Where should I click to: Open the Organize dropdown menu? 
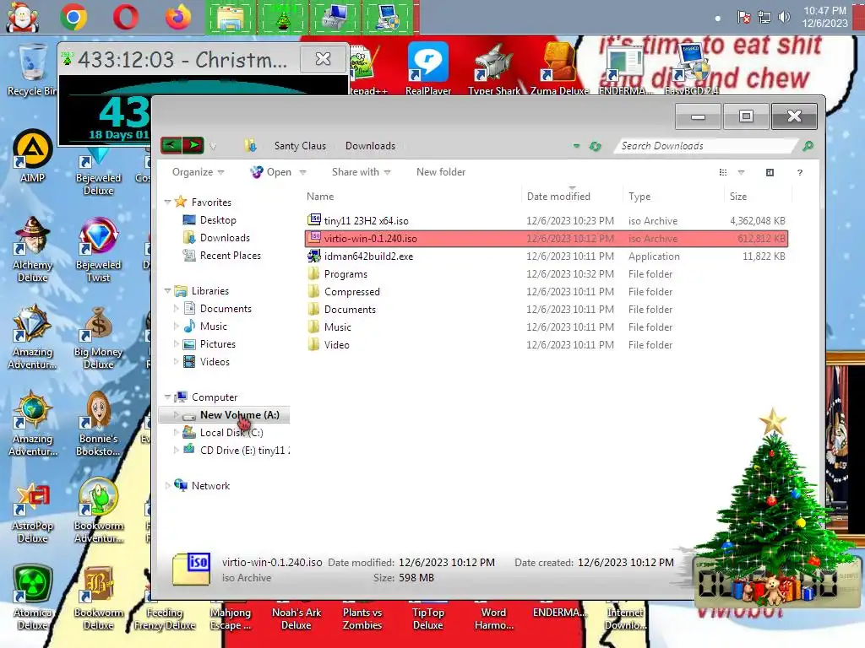(198, 172)
